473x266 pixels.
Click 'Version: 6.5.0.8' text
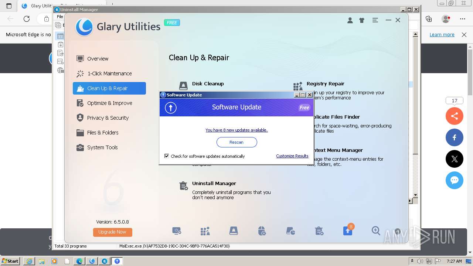[112, 222]
